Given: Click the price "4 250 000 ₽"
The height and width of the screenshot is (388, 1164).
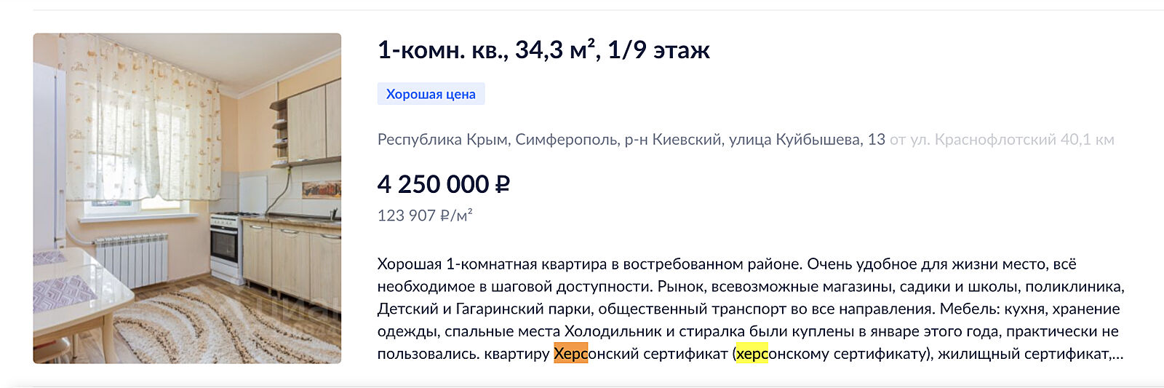Looking at the screenshot, I should (443, 184).
